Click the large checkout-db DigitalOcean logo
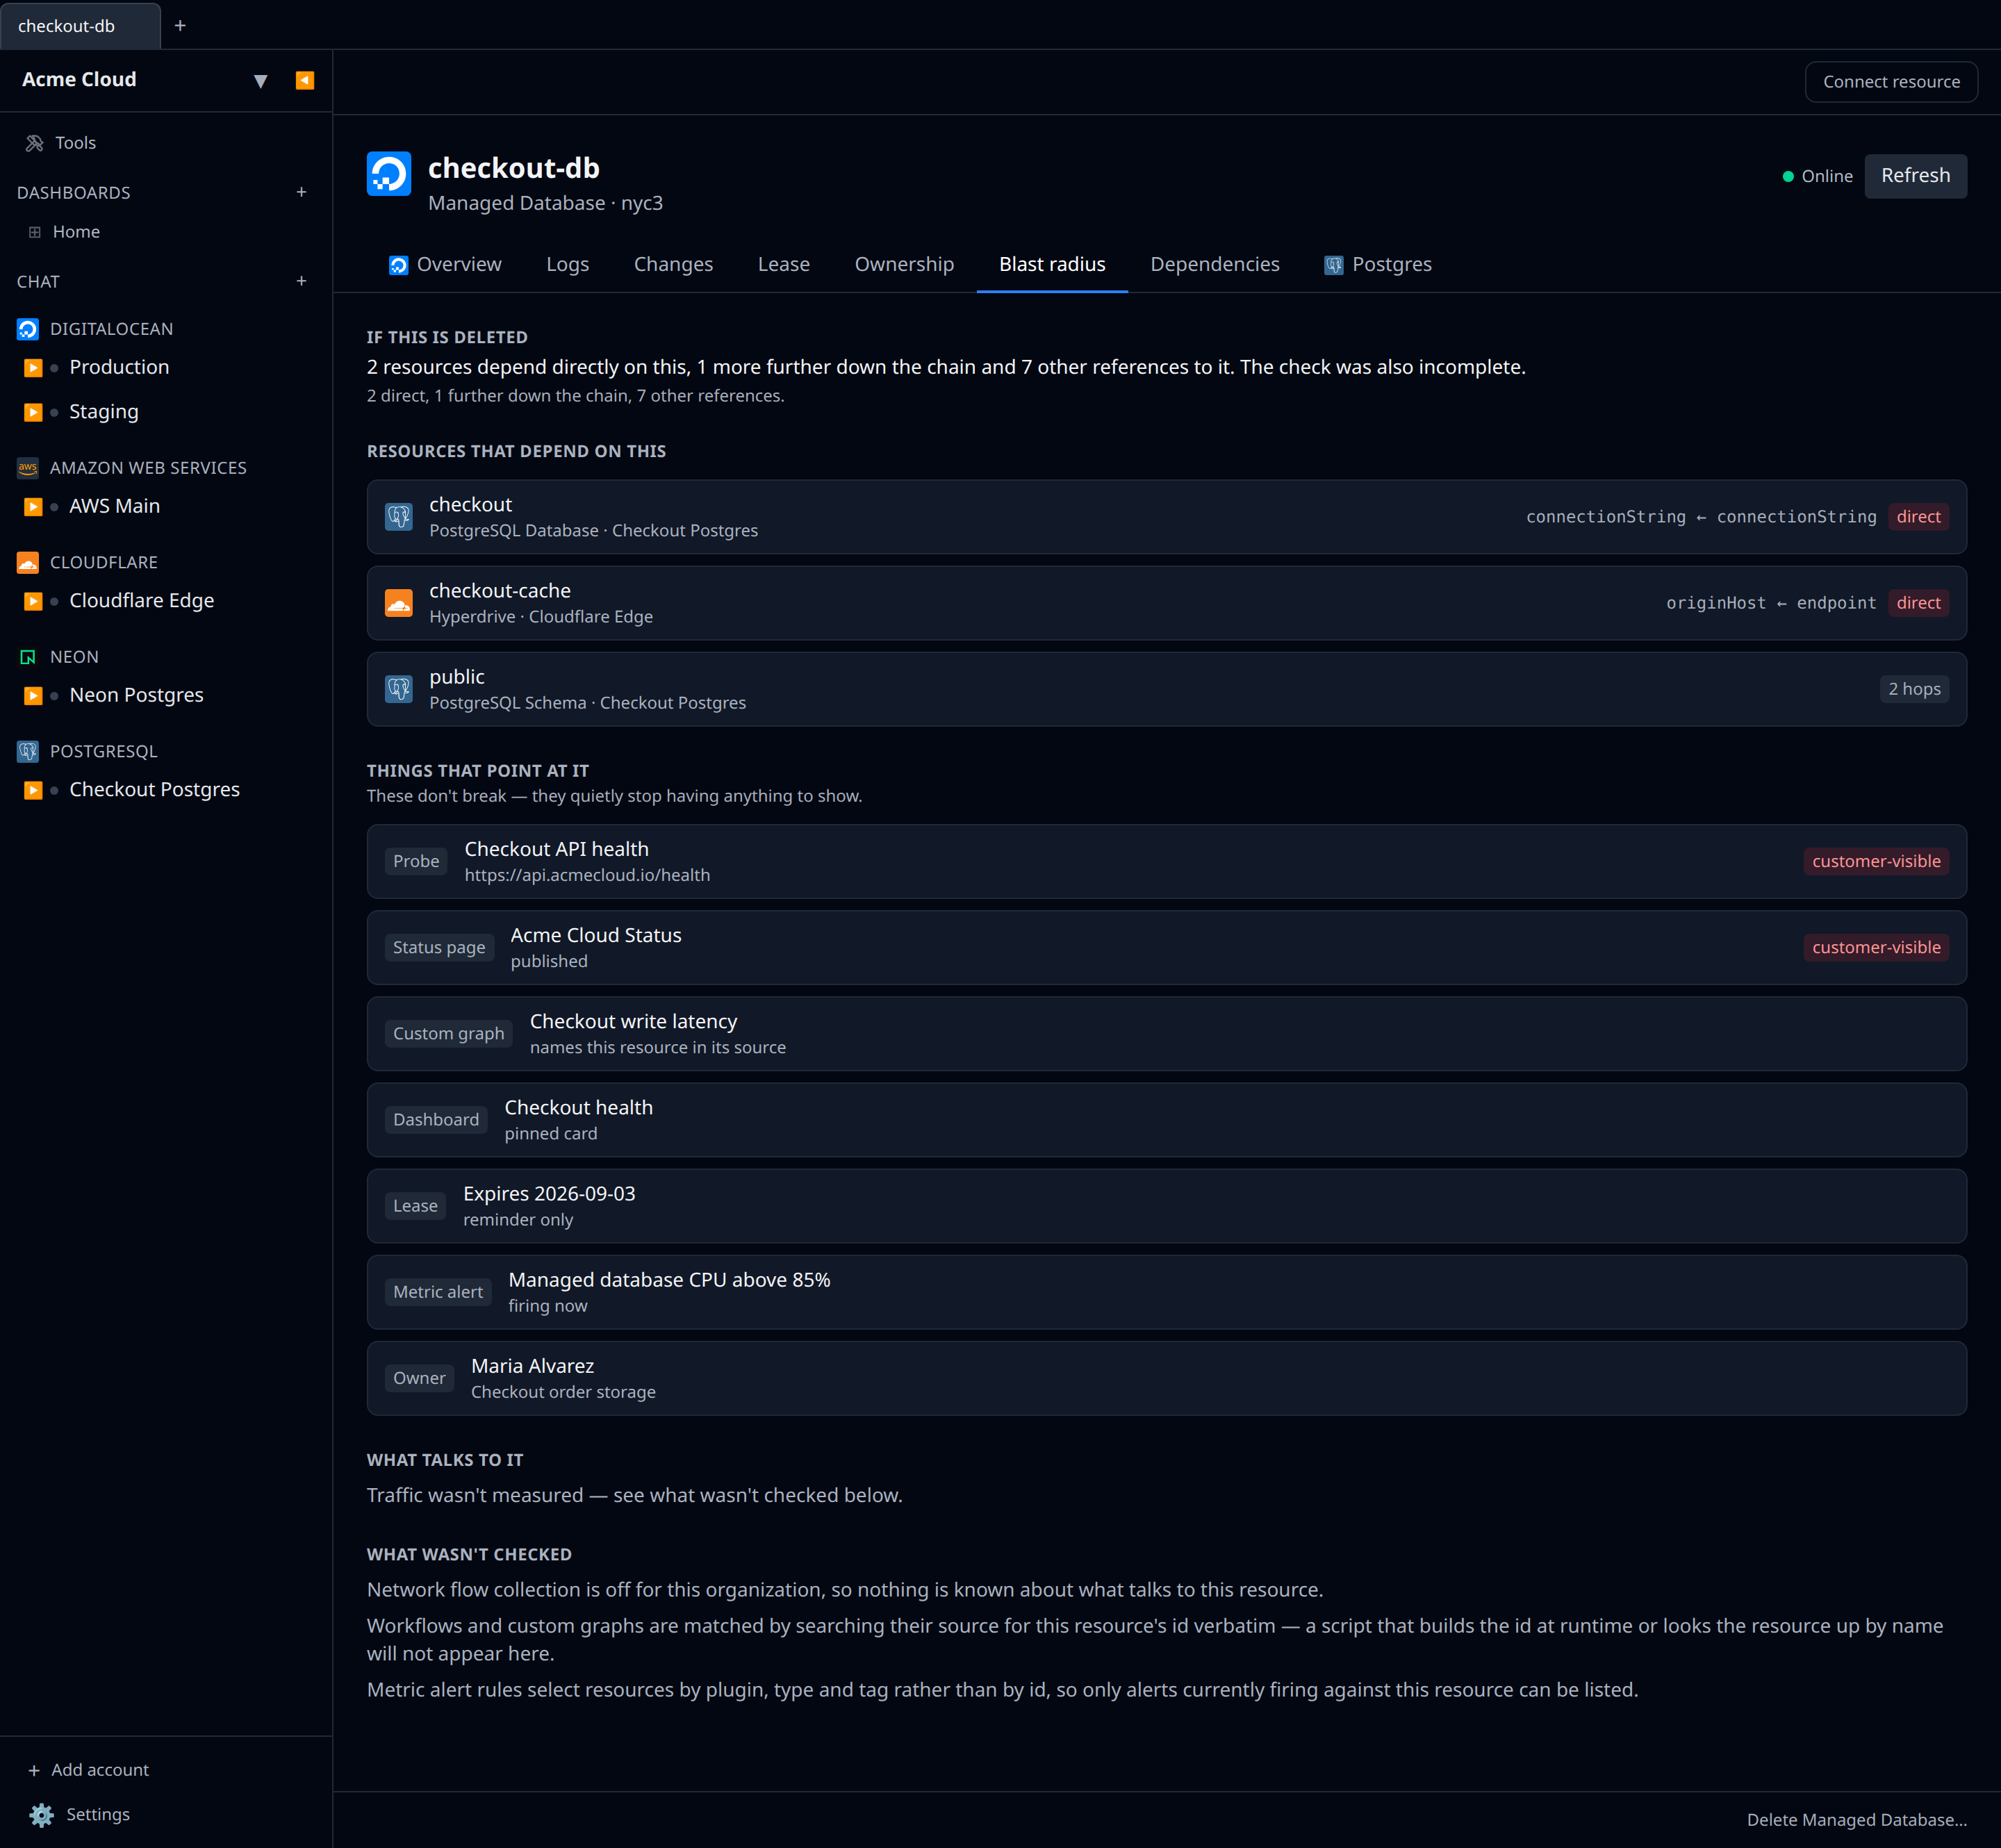2001x1848 pixels. [x=389, y=174]
